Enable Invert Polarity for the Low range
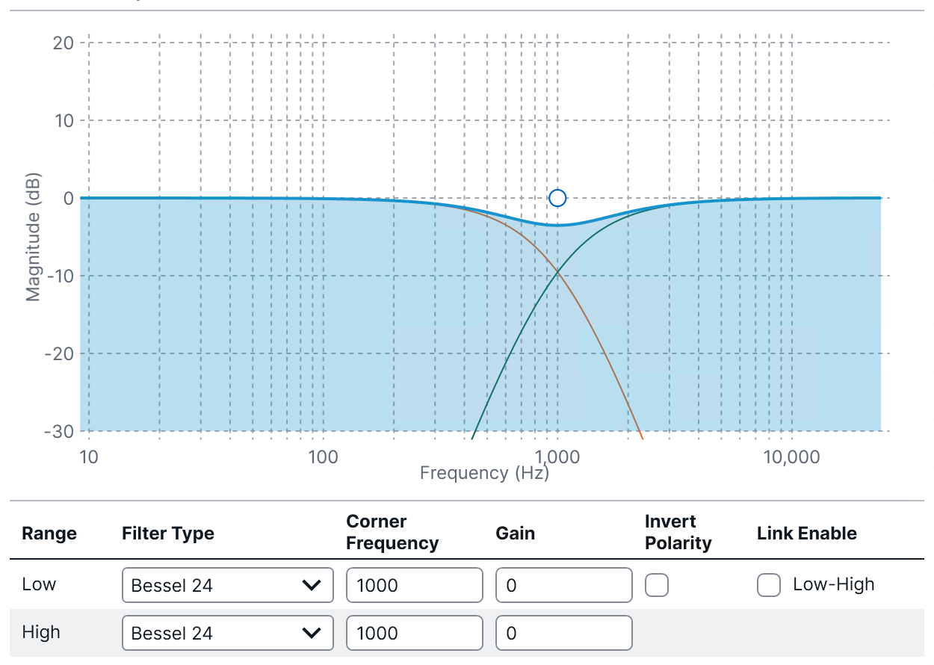934x665 pixels. 657,585
